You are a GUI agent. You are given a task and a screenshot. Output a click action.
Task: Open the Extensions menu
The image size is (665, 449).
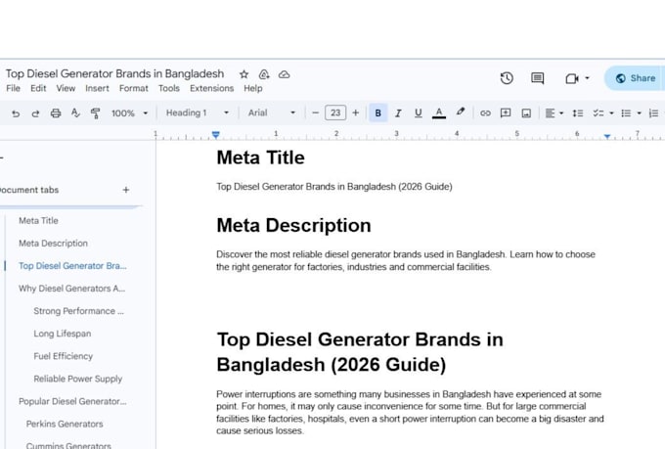click(x=211, y=88)
